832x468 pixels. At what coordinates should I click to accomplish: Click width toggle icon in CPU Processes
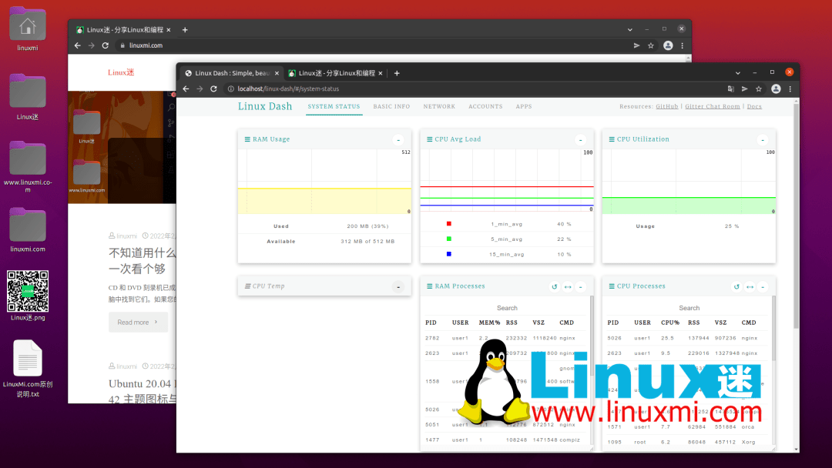[x=750, y=287]
